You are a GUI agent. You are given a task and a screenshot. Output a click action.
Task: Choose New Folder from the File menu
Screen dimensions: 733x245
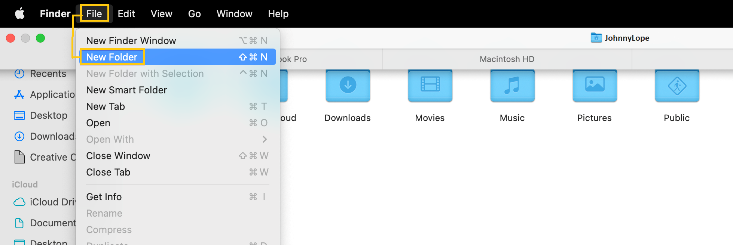click(178, 57)
